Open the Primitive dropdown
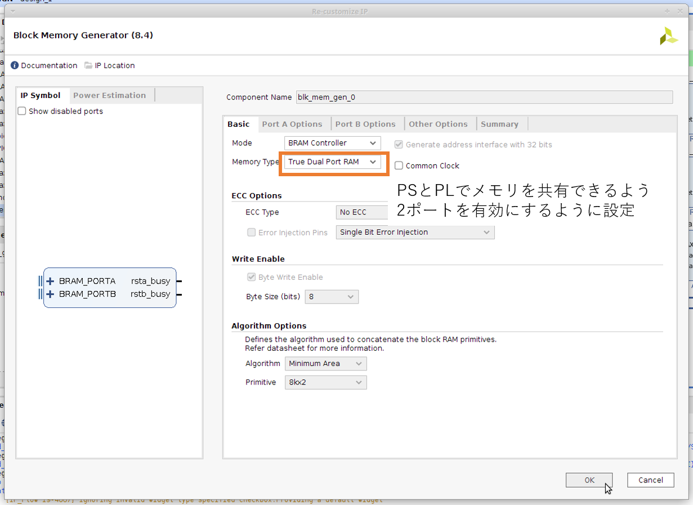Image resolution: width=693 pixels, height=505 pixels. pyautogui.click(x=325, y=383)
